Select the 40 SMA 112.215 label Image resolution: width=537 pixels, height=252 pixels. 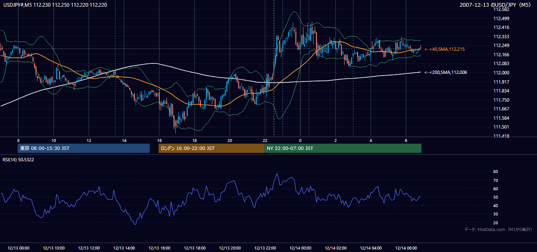tap(445, 50)
